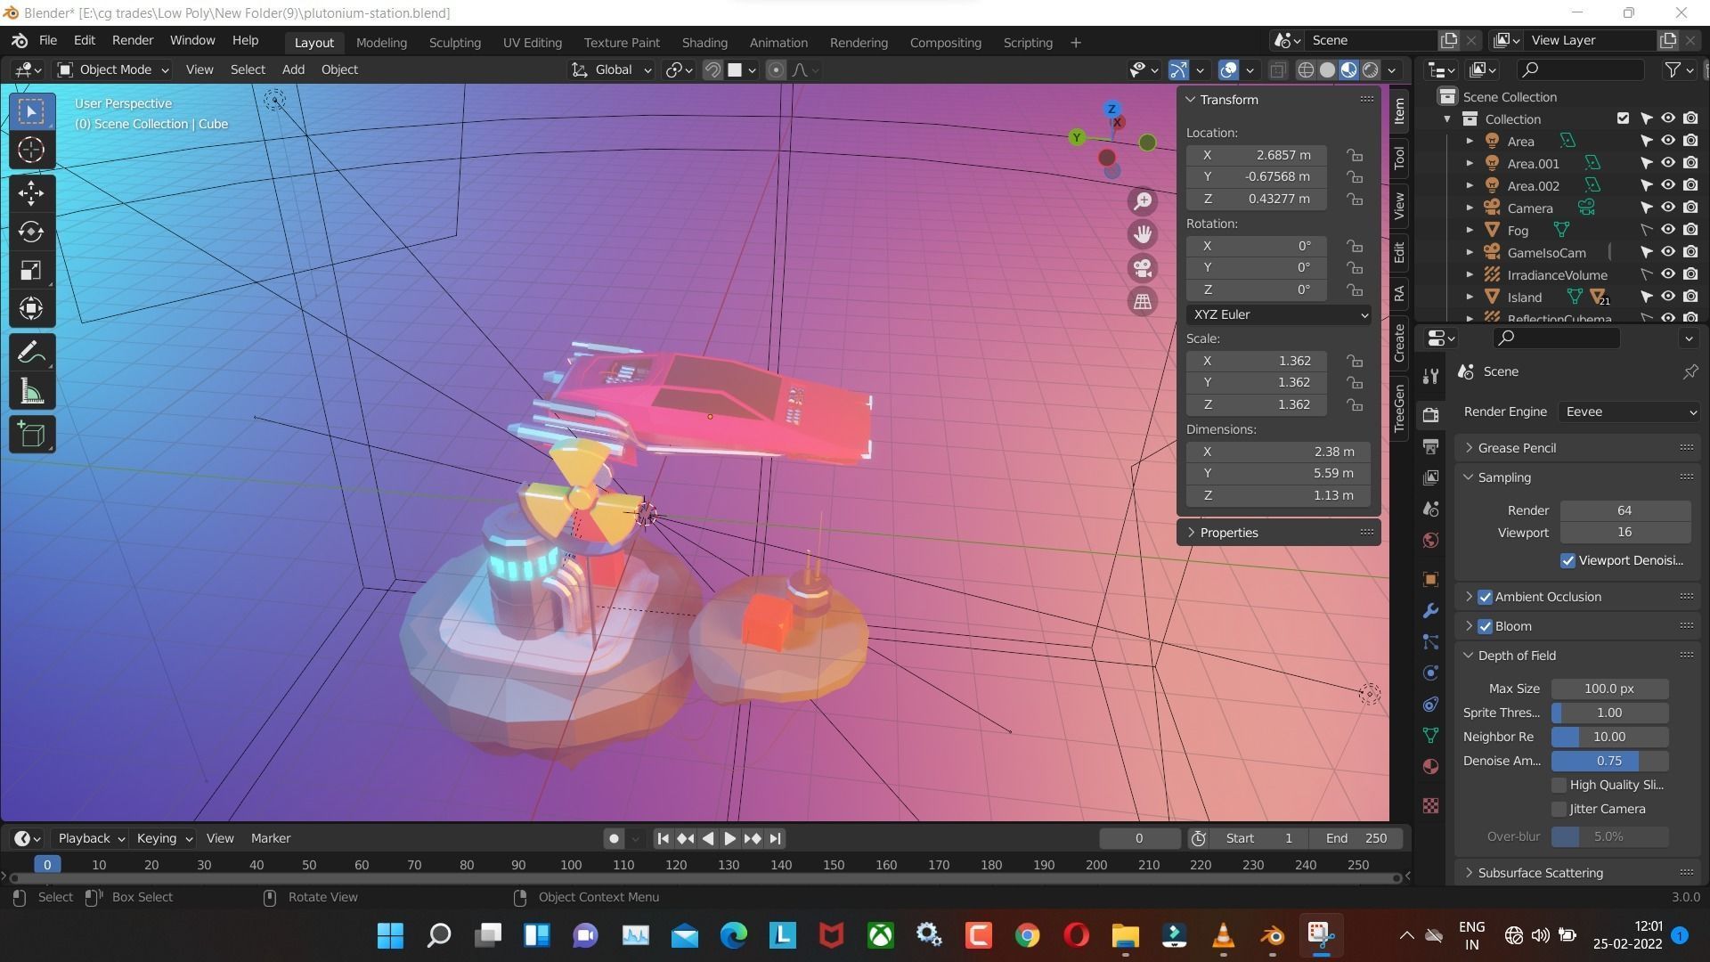Activate the 3D Cursor tool

point(31,150)
